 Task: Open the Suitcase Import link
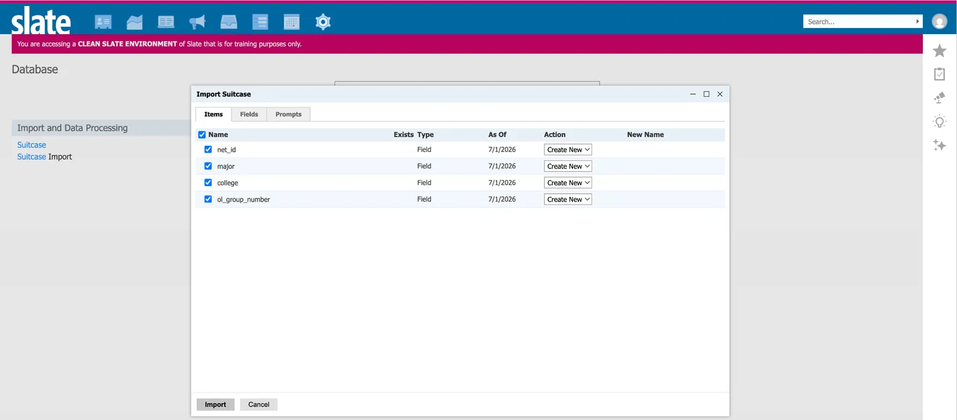pos(44,157)
